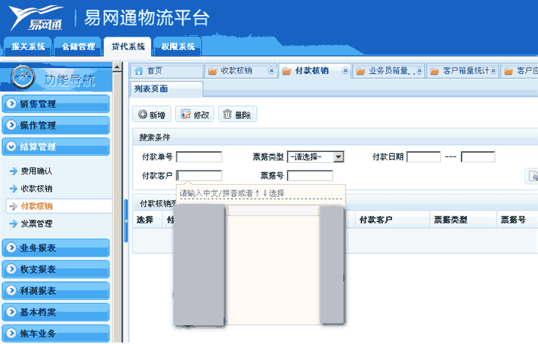
Task: Close the 业务员箱量 page tab
Action: [419, 70]
